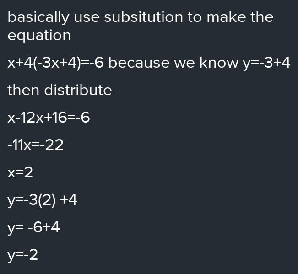Click the line y= -6+4
Viewport: 298px width, 274px height.
click(33, 228)
